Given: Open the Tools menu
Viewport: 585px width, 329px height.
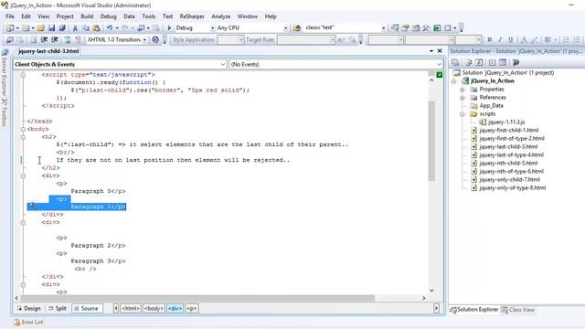Looking at the screenshot, I should pyautogui.click(x=148, y=16).
